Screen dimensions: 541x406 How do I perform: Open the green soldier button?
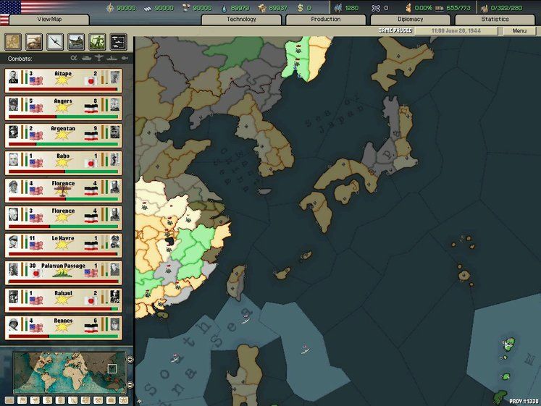tap(97, 42)
